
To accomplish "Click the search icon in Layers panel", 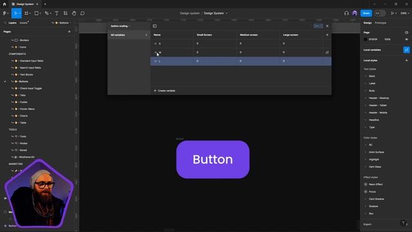I will point(5,23).
